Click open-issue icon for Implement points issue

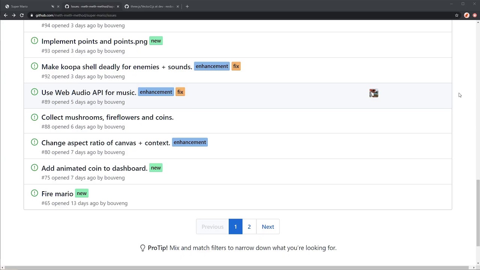tap(34, 40)
